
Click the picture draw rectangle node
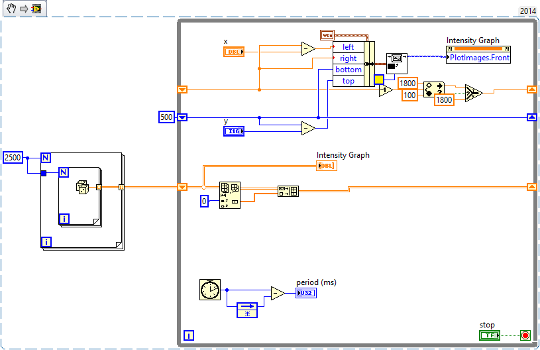[396, 64]
